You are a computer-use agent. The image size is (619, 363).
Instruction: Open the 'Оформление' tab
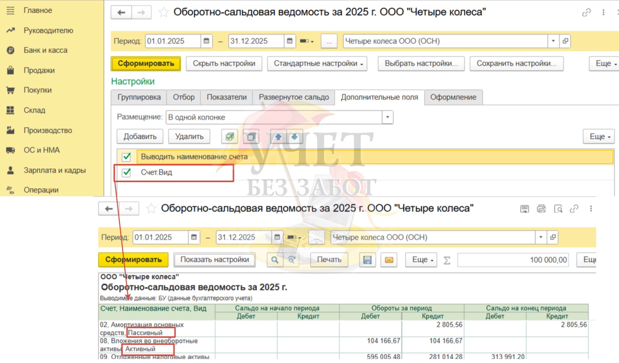pyautogui.click(x=453, y=97)
